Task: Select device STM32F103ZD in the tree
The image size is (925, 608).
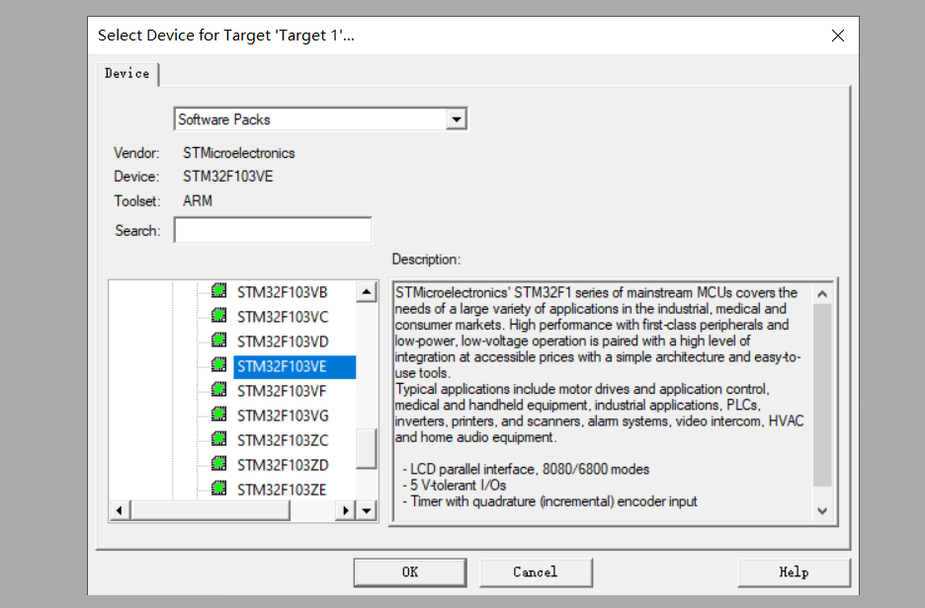Action: (x=283, y=466)
